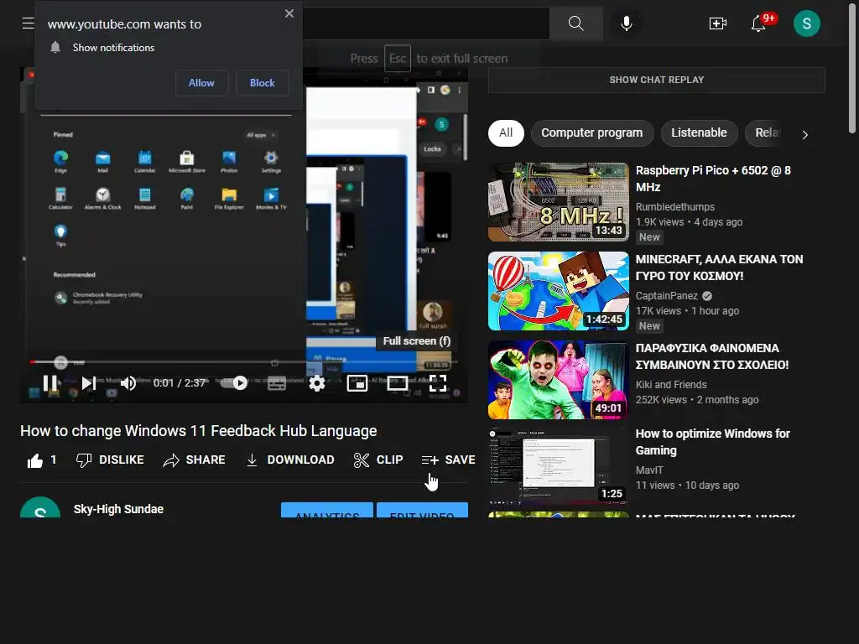This screenshot has height=644, width=859.
Task: Show chat replay
Action: (656, 80)
